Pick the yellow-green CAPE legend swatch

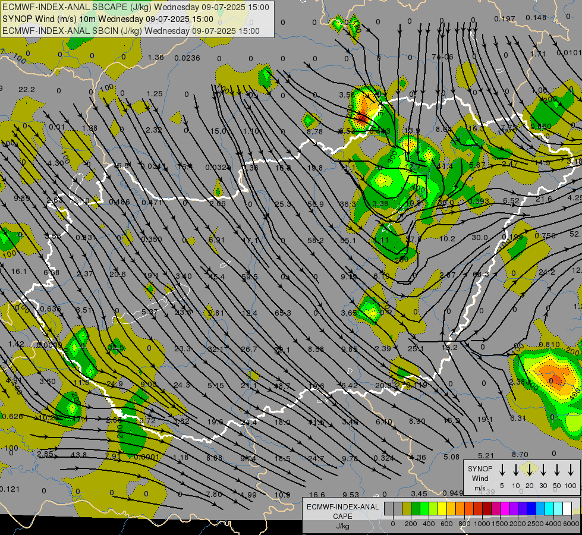(x=433, y=509)
